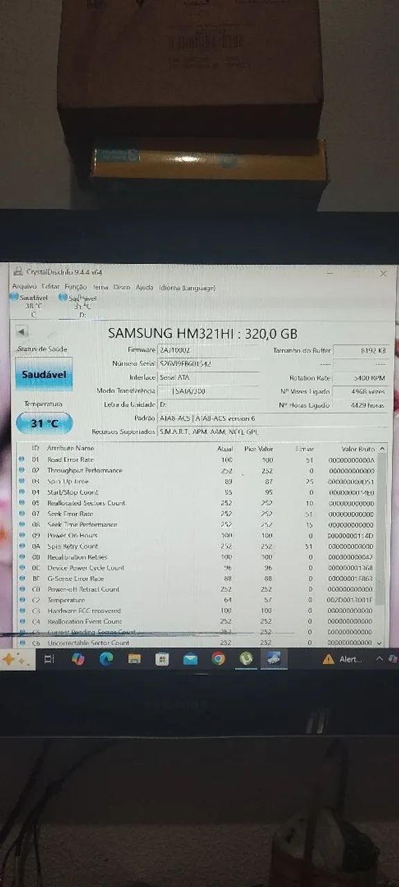Click status circle of Read Error Rate row

click(x=21, y=459)
